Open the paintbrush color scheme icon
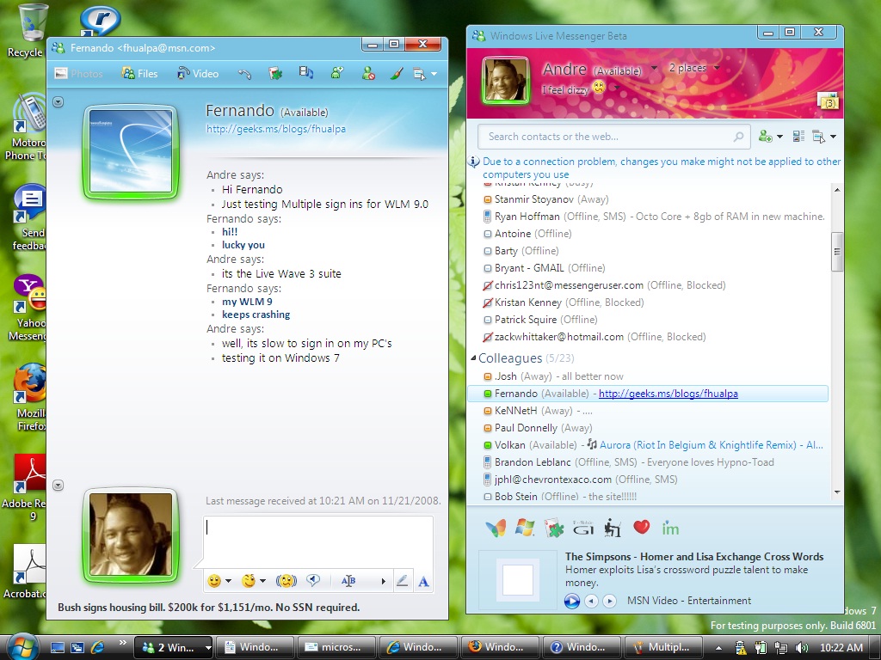The width and height of the screenshot is (881, 660). [x=397, y=74]
